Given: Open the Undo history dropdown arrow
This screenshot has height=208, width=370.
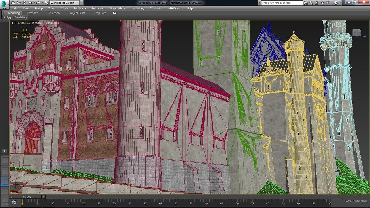Looking at the screenshot, I should [34, 3].
